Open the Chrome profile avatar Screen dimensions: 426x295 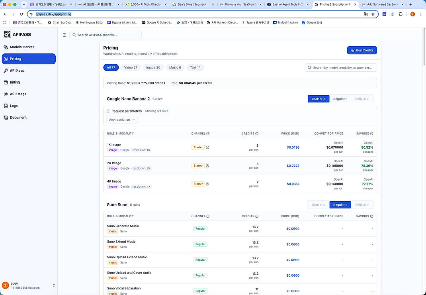pyautogui.click(x=412, y=14)
